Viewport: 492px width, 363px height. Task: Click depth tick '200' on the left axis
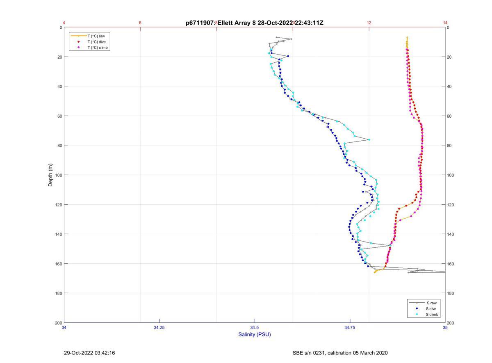click(x=58, y=323)
